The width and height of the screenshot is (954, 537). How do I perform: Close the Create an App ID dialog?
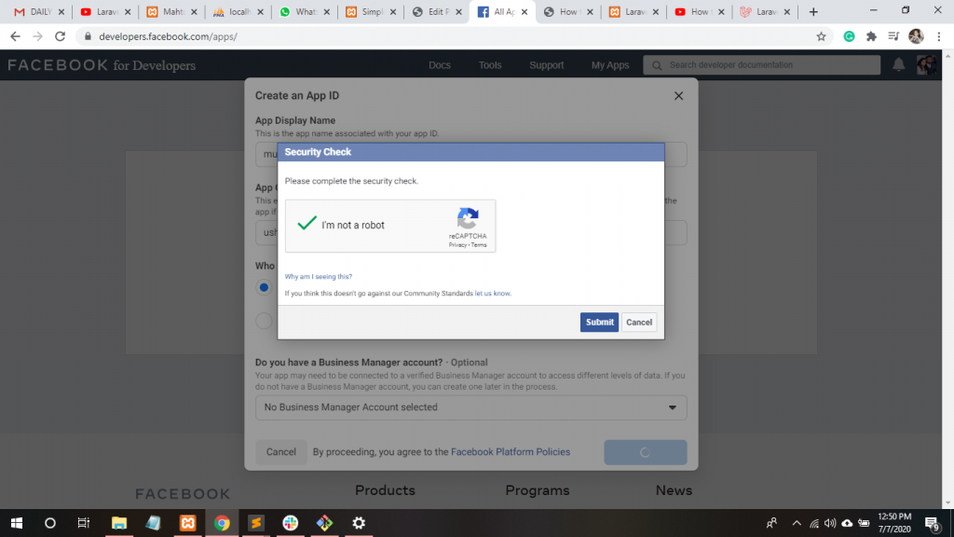tap(678, 96)
